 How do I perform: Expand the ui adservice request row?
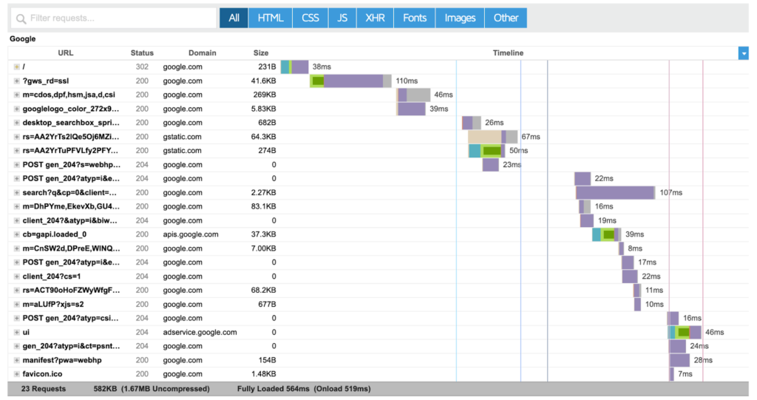click(x=16, y=333)
